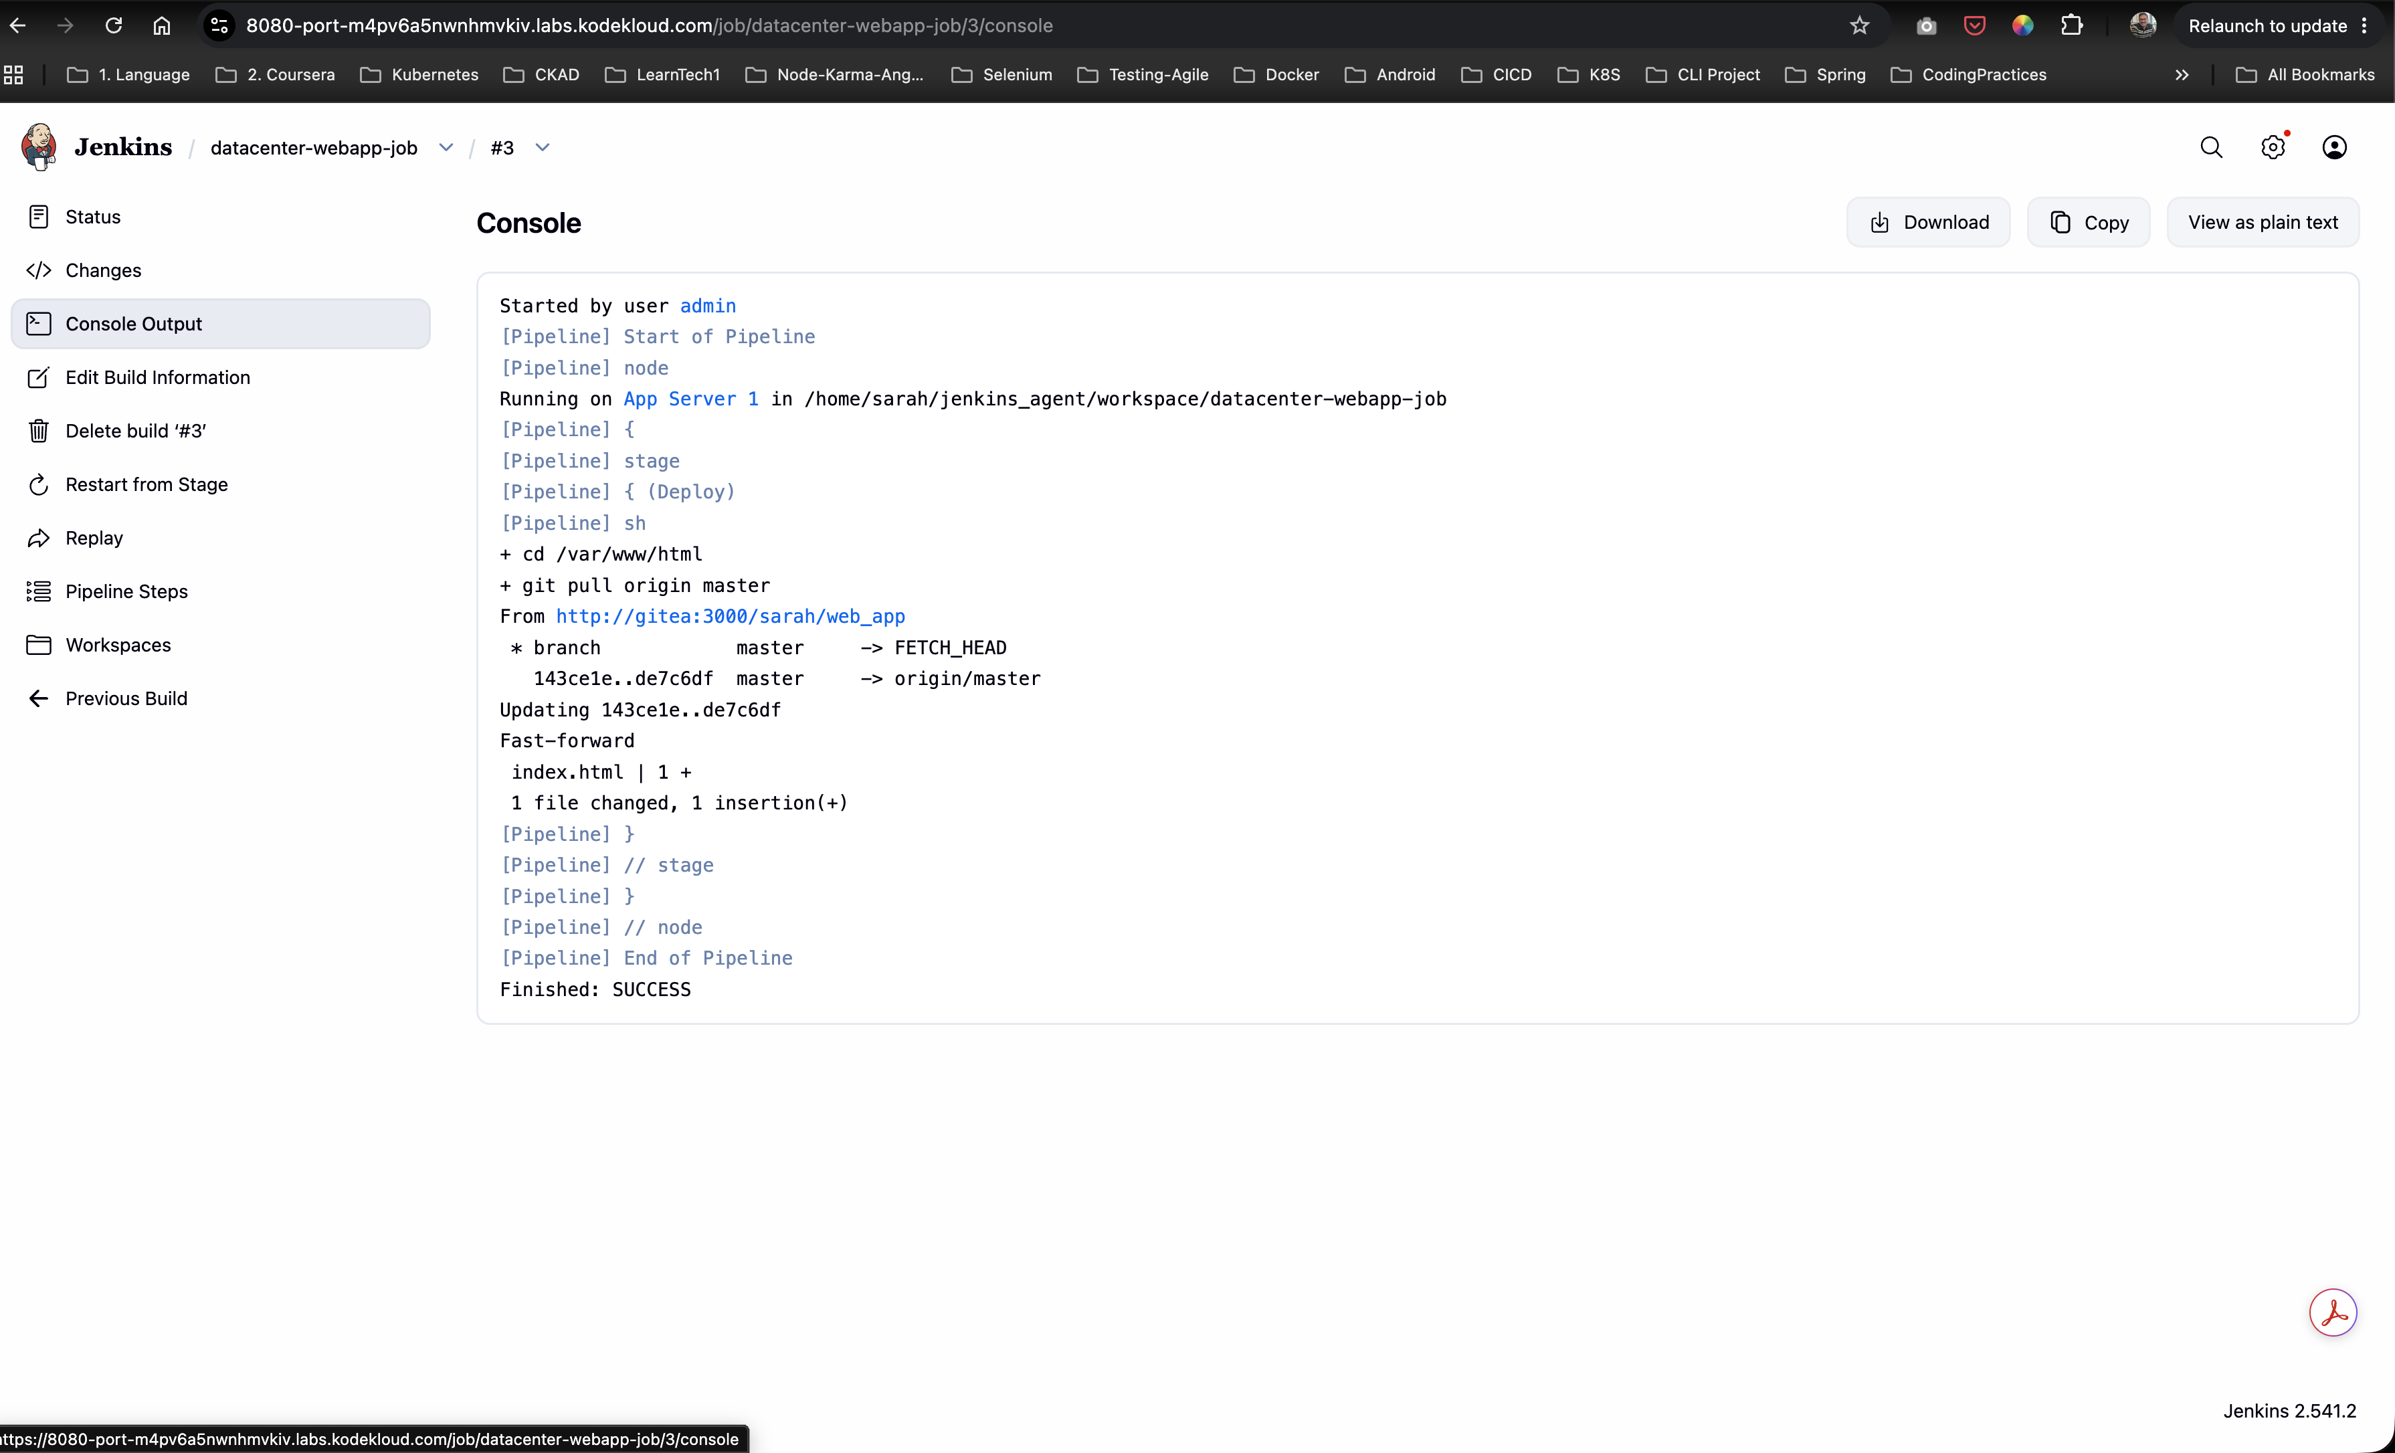Download the console log
Screen dimensions: 2395x1453
1929,223
